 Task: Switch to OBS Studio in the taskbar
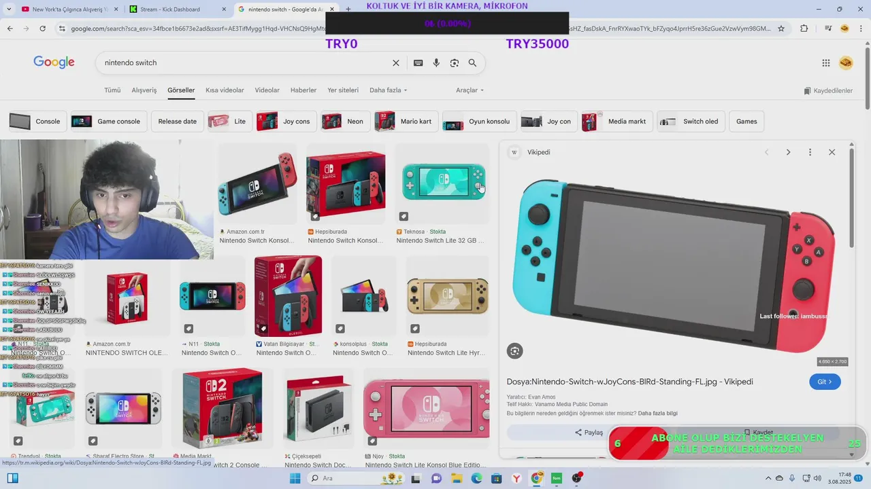[577, 478]
